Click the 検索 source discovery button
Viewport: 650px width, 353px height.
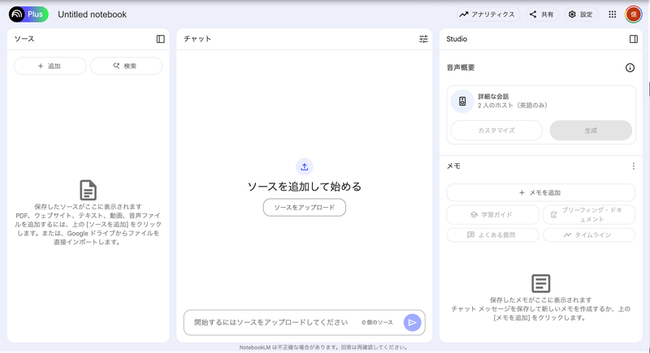click(126, 66)
